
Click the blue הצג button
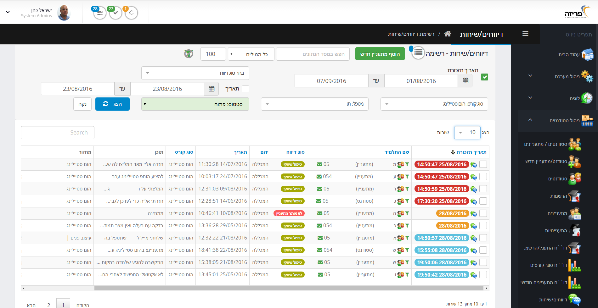click(x=112, y=104)
